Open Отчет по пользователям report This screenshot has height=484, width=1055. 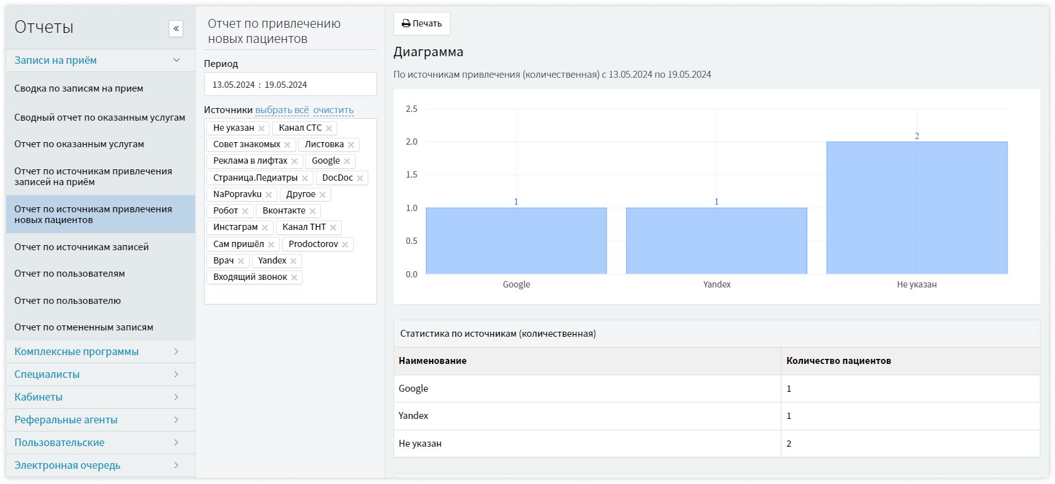pyautogui.click(x=69, y=274)
